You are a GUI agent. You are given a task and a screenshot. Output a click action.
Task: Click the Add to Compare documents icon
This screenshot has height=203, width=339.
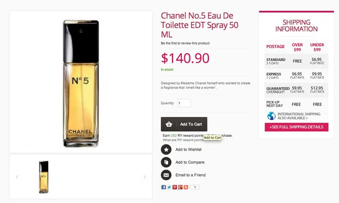[x=166, y=162]
